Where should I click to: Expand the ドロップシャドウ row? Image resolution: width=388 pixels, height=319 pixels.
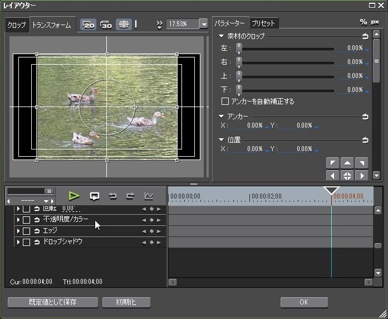point(18,242)
